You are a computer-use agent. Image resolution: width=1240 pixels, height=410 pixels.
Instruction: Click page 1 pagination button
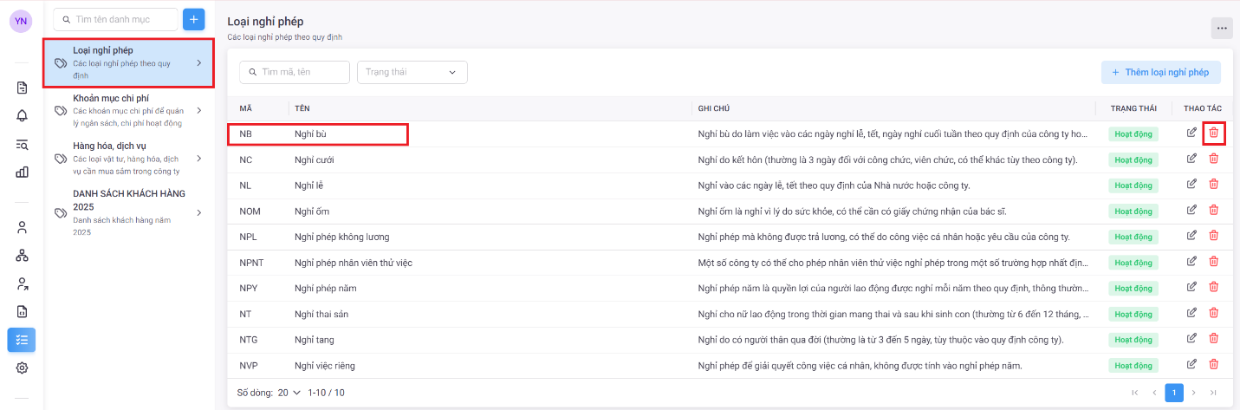click(1173, 393)
